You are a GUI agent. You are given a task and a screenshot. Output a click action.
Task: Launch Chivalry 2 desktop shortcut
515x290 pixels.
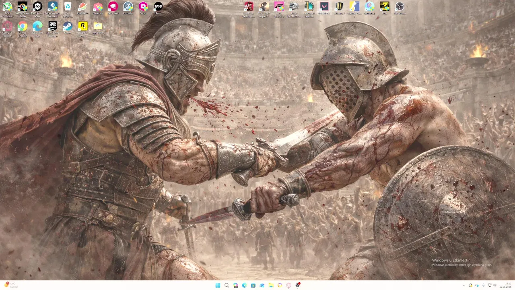[339, 8]
